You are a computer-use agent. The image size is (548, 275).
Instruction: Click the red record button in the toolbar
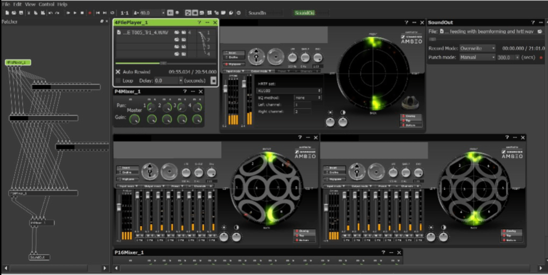pos(90,13)
